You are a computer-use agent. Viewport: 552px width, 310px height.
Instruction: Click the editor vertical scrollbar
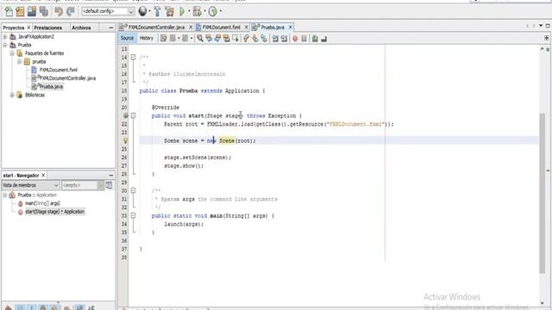pyautogui.click(x=543, y=193)
